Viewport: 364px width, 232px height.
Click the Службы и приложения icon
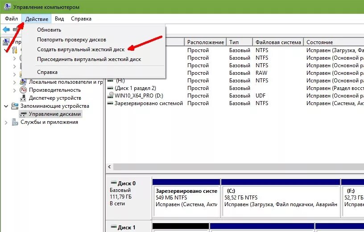point(15,122)
